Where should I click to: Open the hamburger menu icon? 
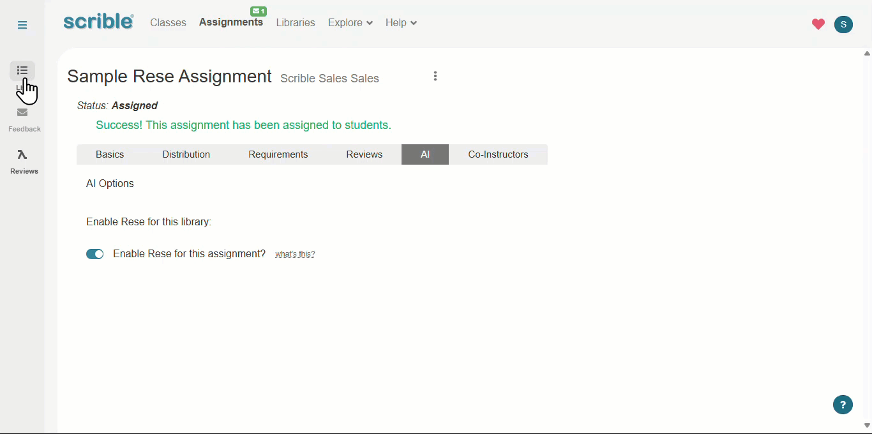tap(22, 25)
